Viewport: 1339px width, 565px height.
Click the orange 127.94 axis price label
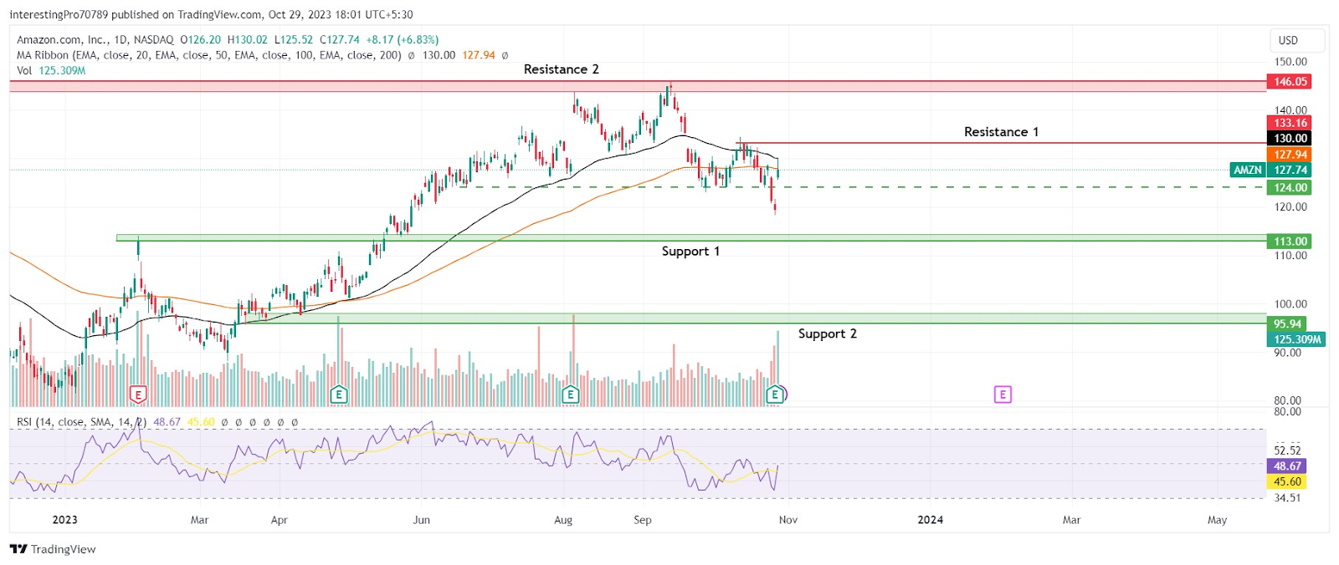point(1290,155)
